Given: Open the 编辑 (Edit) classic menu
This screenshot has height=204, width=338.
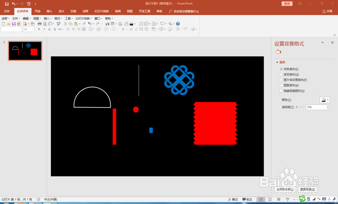Looking at the screenshot, I should 26,18.
